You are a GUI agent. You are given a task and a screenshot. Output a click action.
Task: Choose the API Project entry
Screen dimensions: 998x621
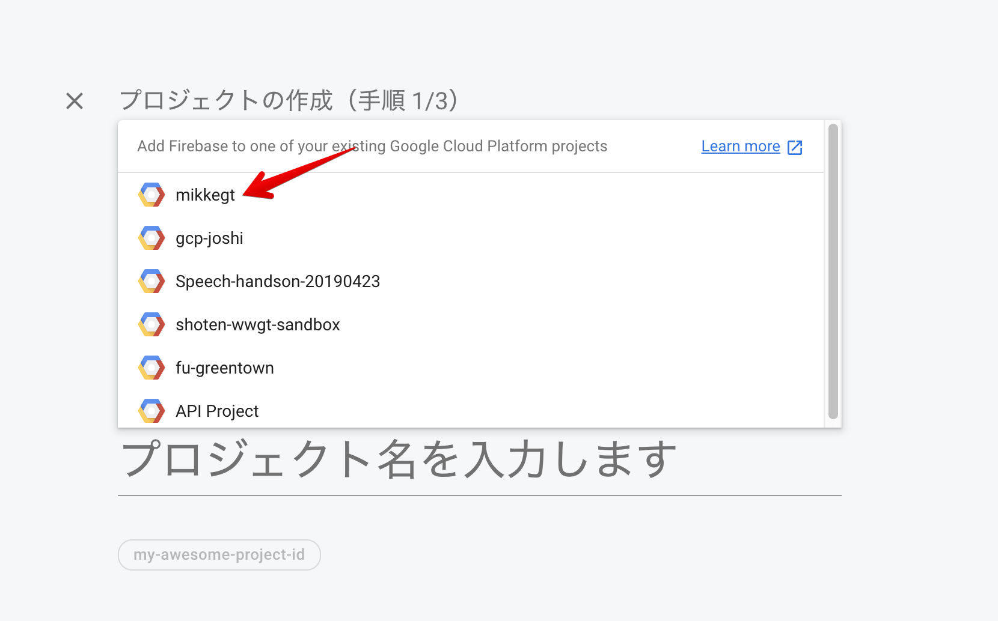[x=471, y=410]
